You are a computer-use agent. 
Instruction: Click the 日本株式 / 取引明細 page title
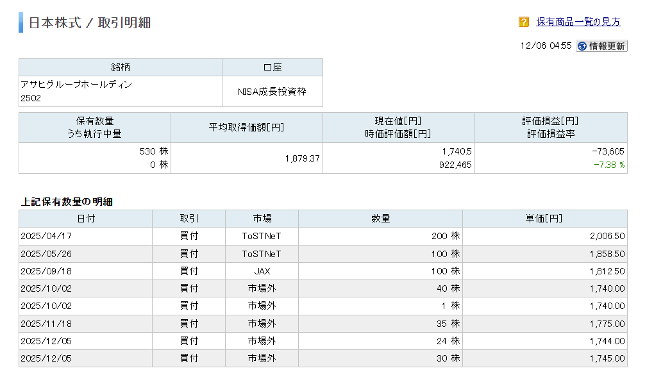[90, 22]
